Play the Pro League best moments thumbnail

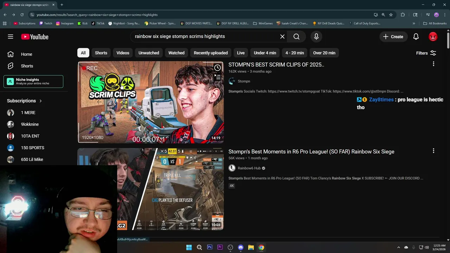pos(150,189)
